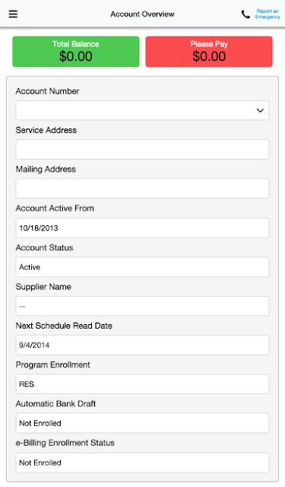Tap the phone handset icon
This screenshot has height=487, width=285.
point(245,14)
